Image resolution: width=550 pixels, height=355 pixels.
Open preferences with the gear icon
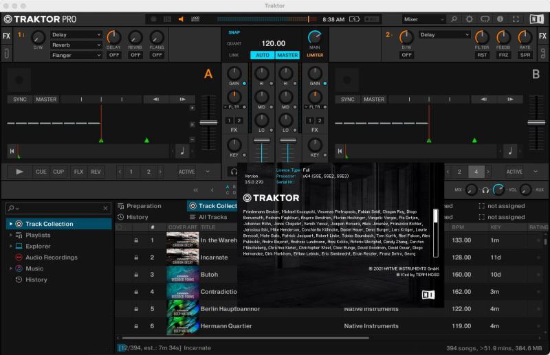[470, 19]
